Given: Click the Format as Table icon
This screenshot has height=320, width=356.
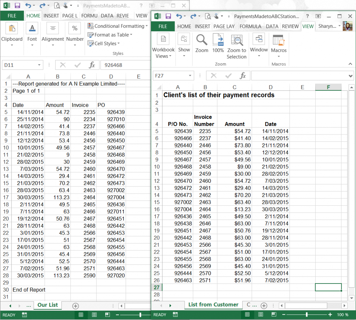Looking at the screenshot, I should (100, 35).
